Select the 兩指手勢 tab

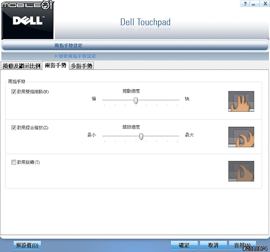[56, 65]
